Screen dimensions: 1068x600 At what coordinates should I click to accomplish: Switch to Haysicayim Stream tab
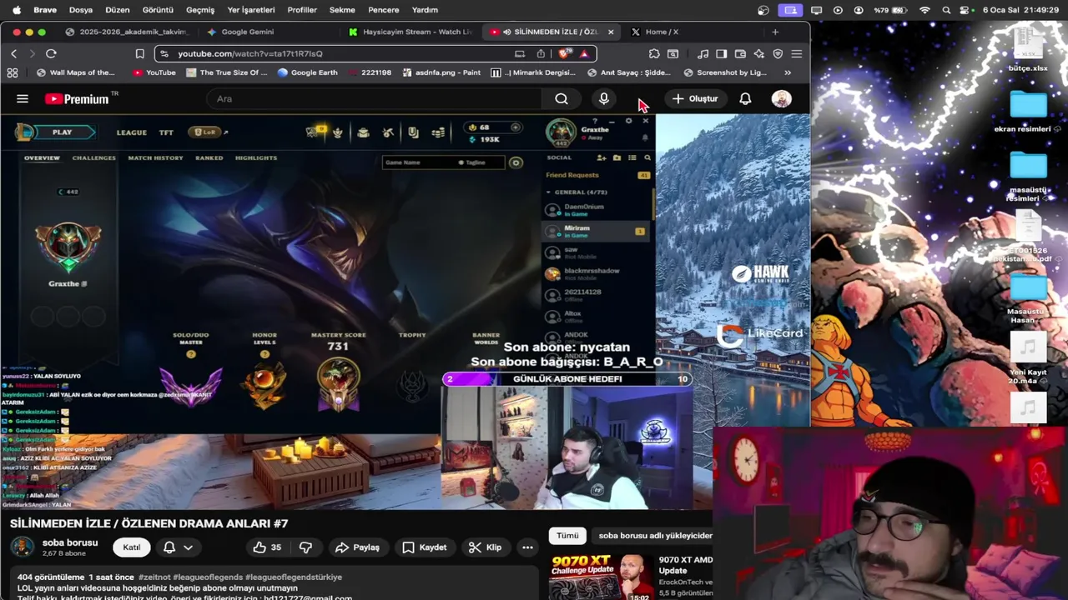[410, 32]
